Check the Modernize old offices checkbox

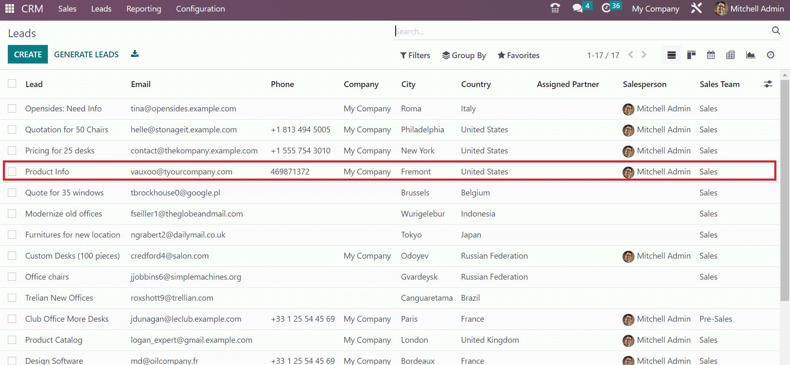pos(12,214)
